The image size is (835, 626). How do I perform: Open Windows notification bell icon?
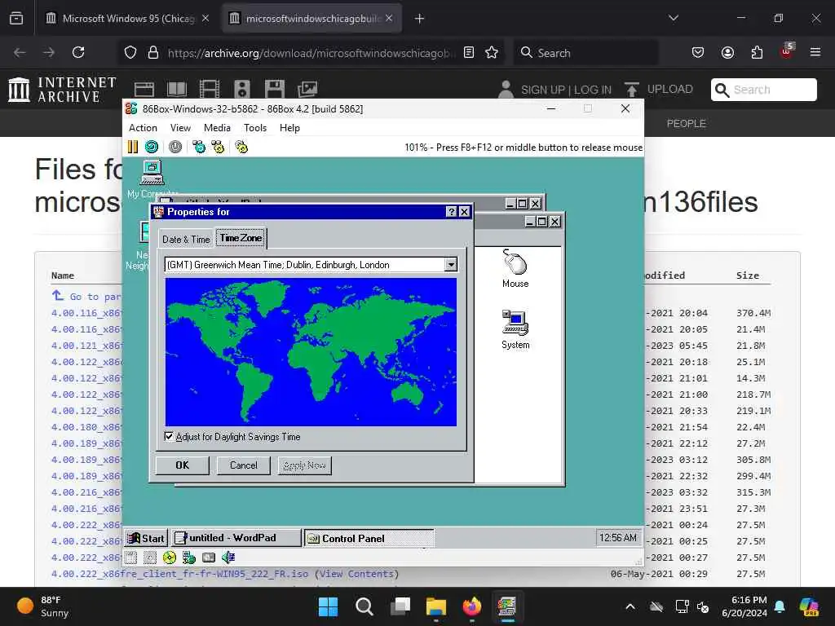pos(780,606)
